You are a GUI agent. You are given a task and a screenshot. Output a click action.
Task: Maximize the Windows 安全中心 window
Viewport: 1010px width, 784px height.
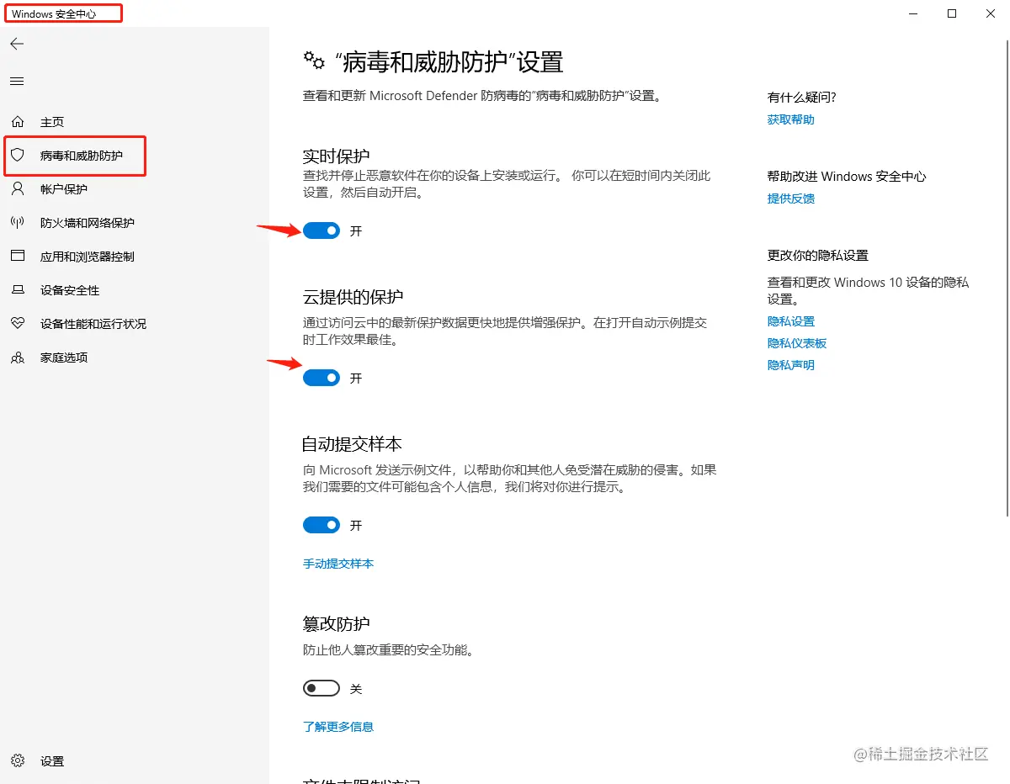952,13
